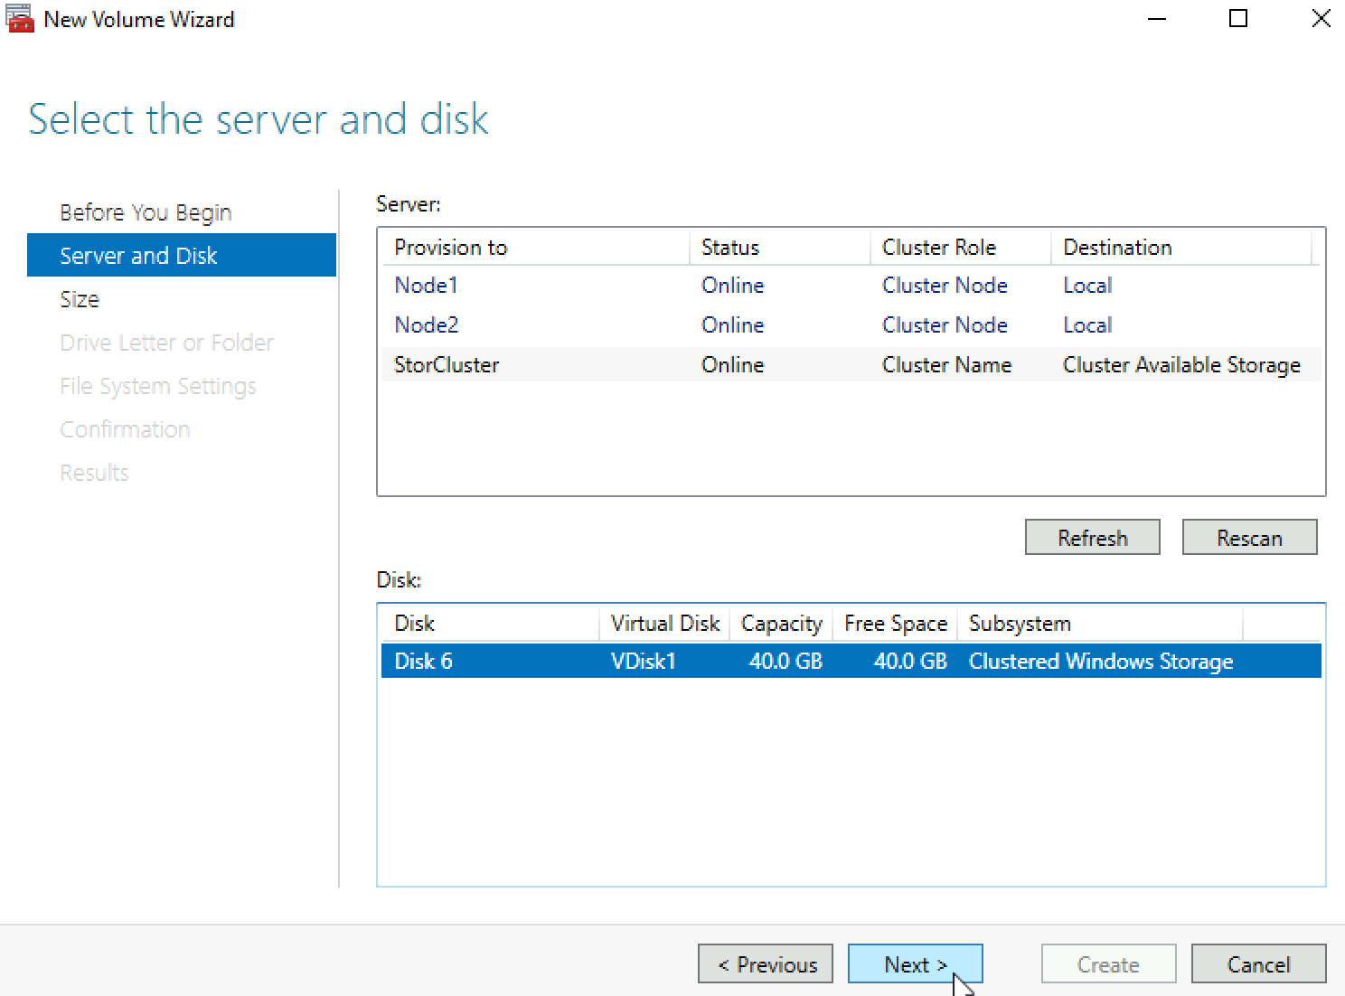Image resolution: width=1345 pixels, height=996 pixels.
Task: Maximize the wizard window
Action: tap(1238, 19)
